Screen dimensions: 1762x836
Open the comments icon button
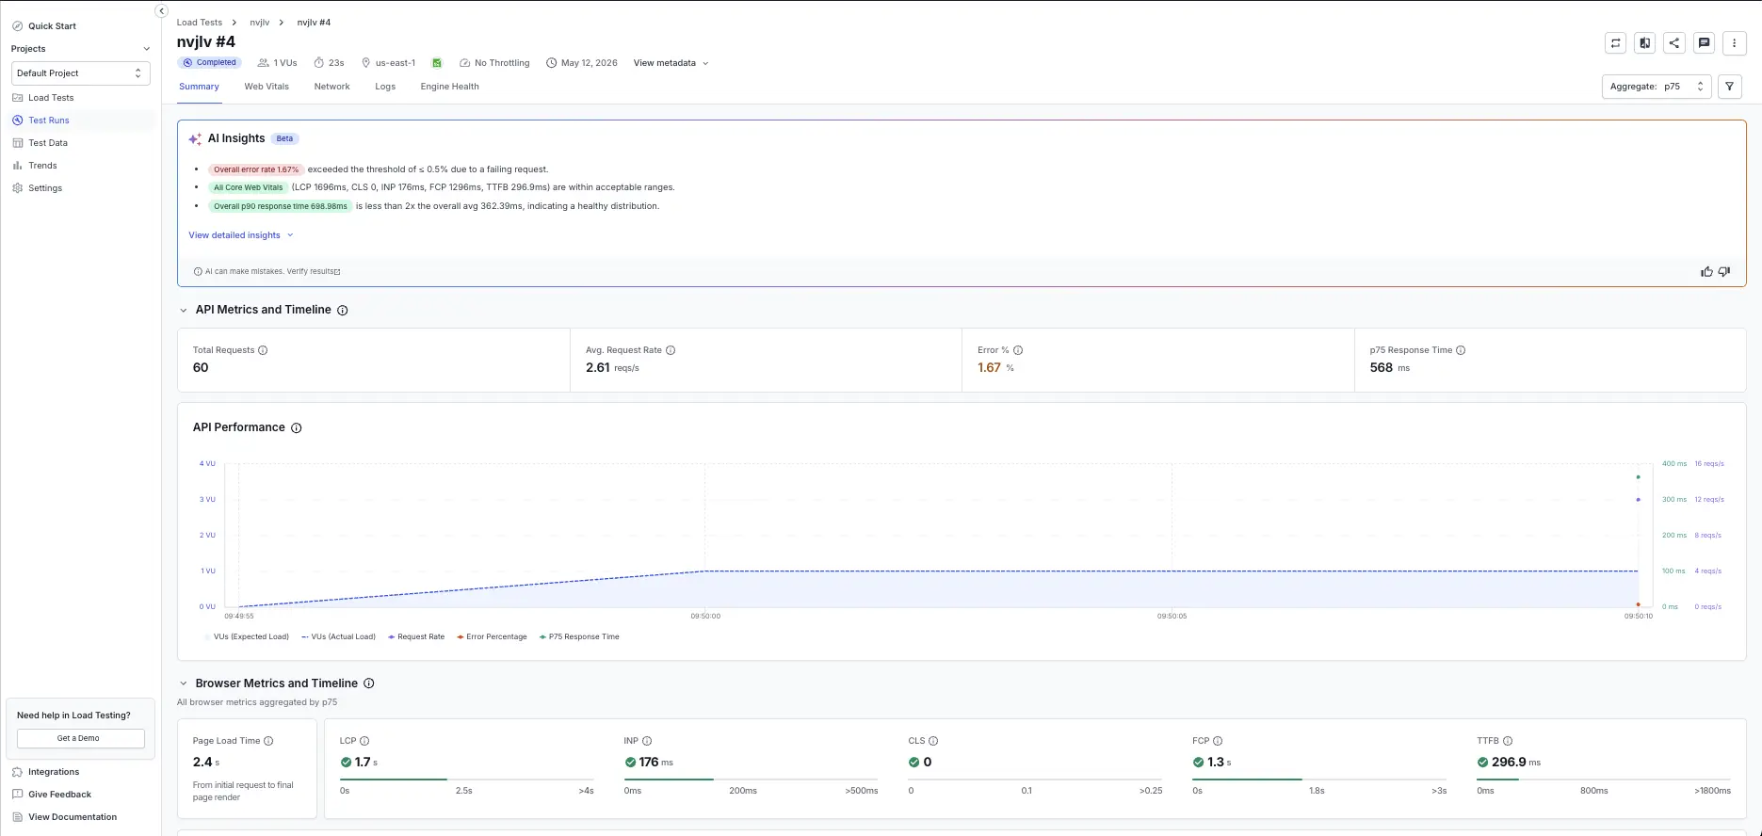point(1704,42)
